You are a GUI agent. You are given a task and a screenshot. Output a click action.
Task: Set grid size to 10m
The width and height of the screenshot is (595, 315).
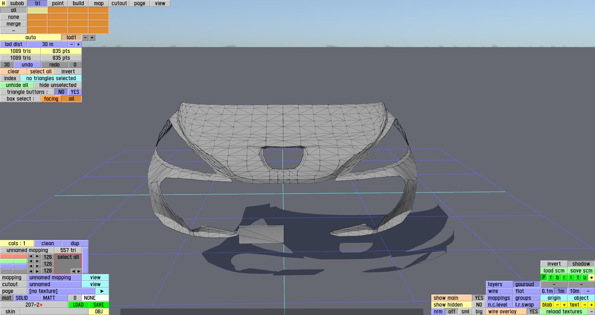tap(575, 291)
